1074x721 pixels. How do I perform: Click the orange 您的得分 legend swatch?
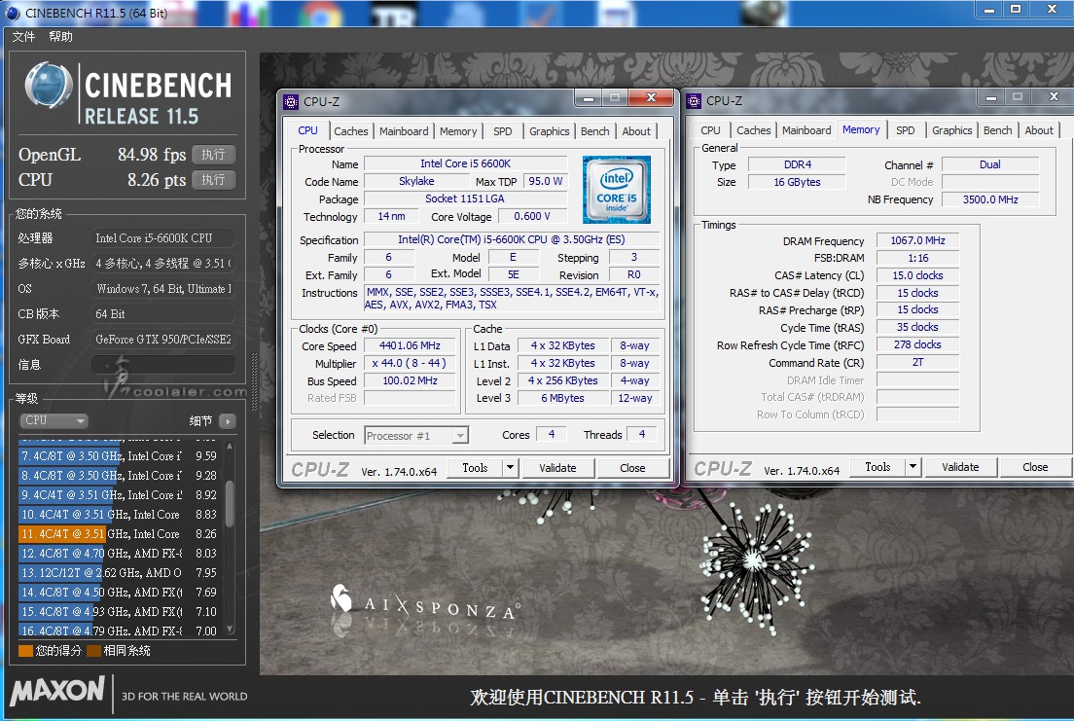coord(26,650)
